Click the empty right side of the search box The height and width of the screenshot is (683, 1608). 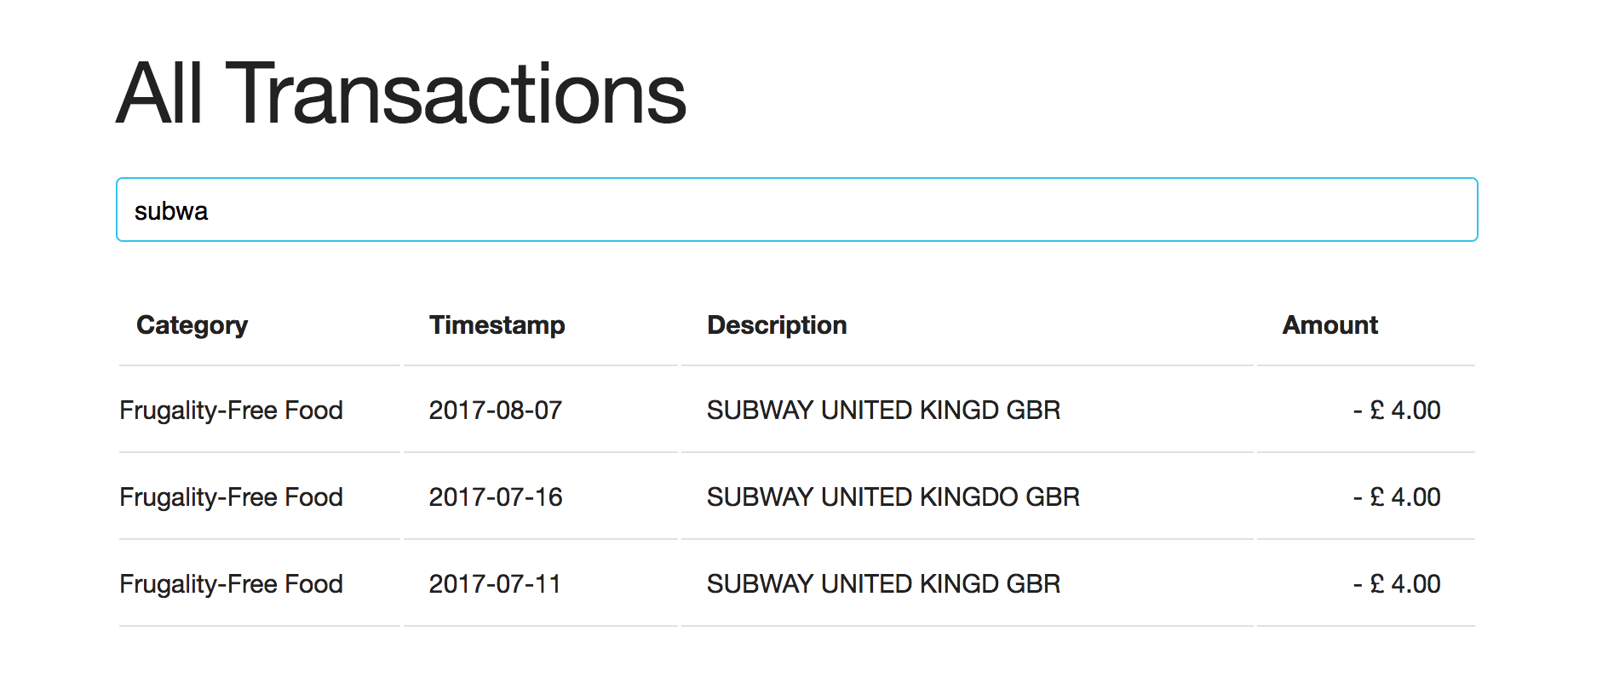click(1192, 209)
